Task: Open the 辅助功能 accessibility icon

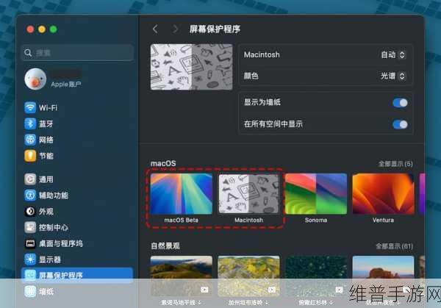Action: [x=30, y=196]
